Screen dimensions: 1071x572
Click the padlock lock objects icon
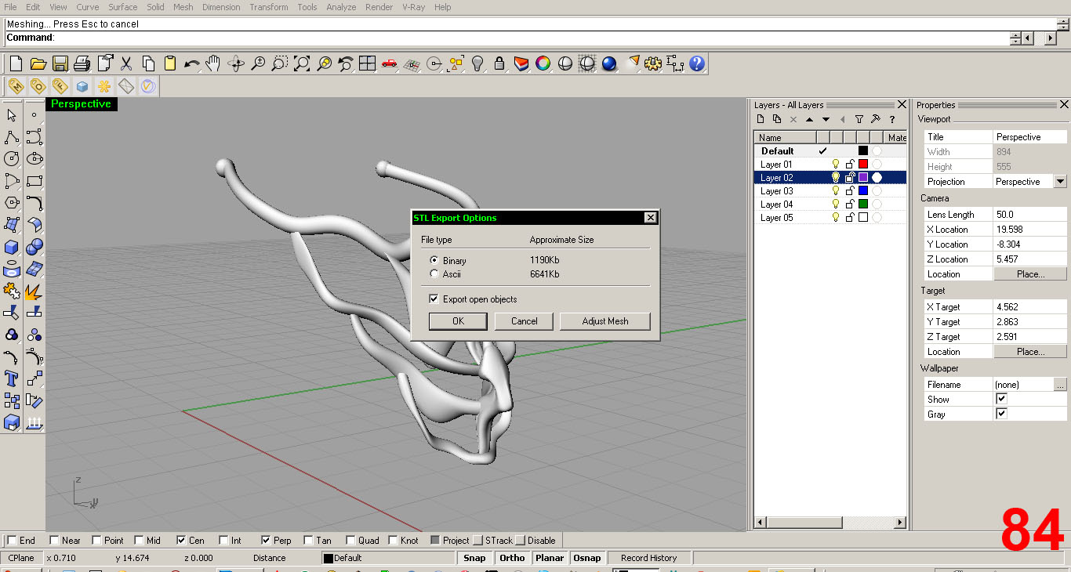(x=499, y=64)
